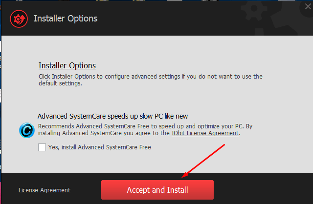Click the 'Installer Options' header title text

(x=66, y=19)
